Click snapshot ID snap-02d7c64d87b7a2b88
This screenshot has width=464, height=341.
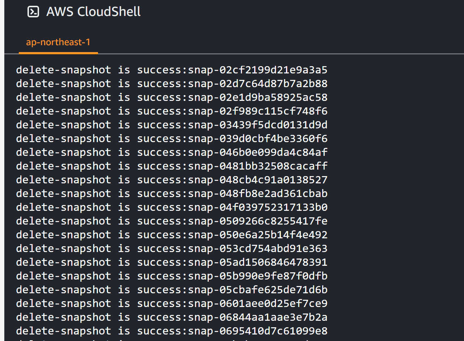[x=257, y=84]
